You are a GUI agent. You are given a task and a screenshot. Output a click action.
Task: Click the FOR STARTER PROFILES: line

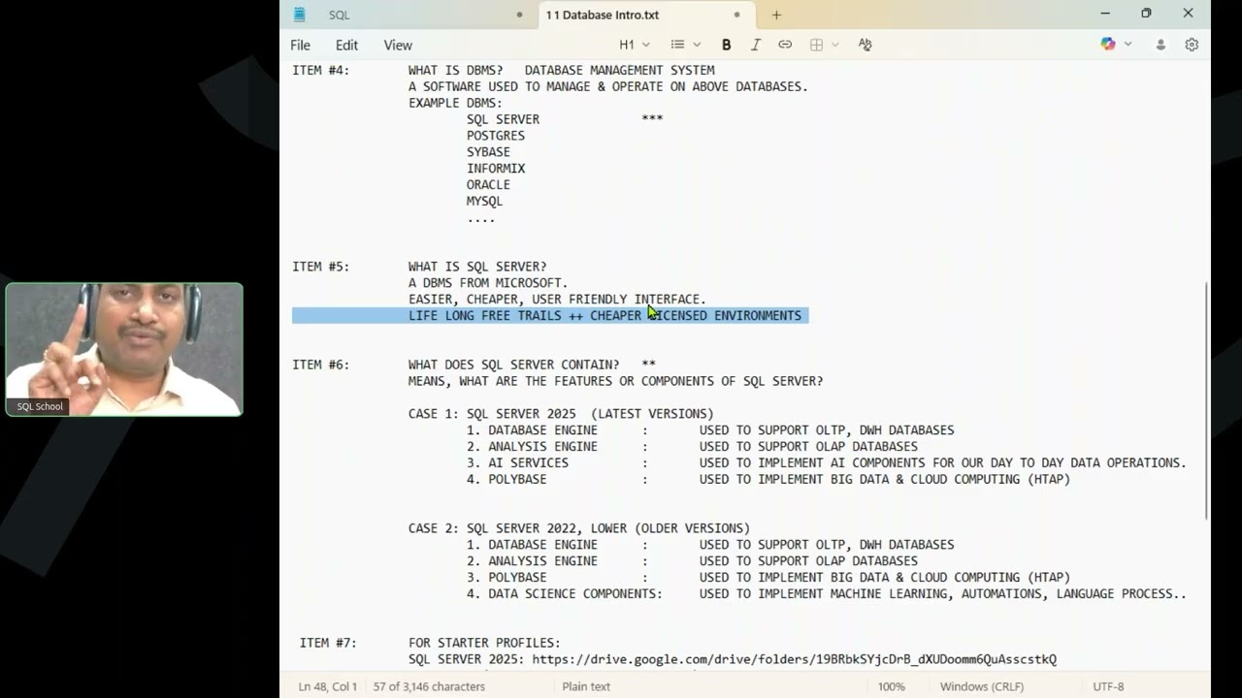click(484, 643)
